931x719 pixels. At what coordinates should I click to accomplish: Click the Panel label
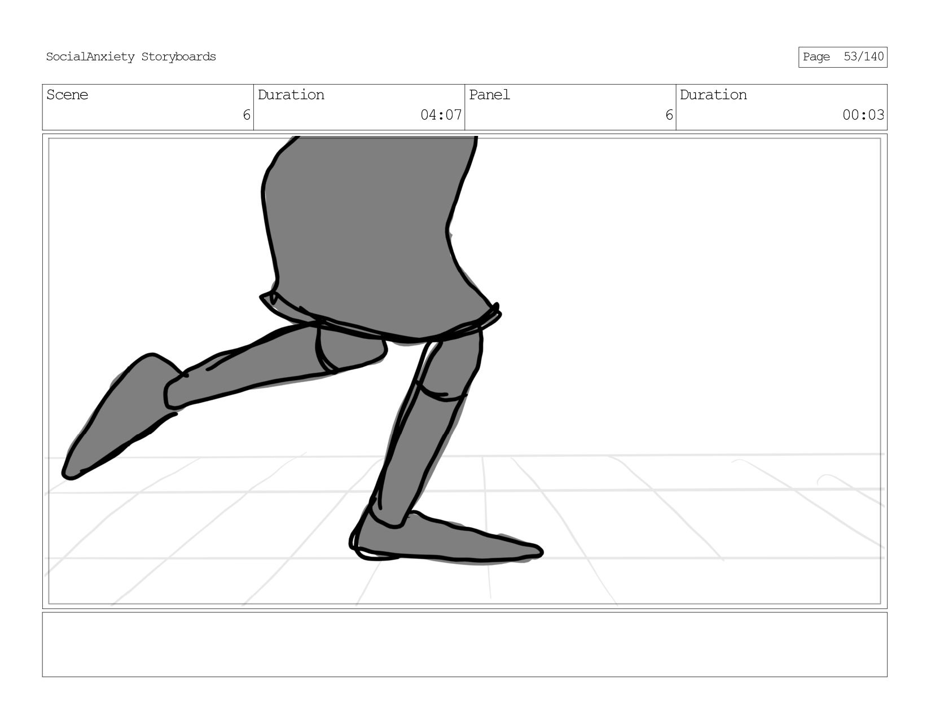[489, 95]
